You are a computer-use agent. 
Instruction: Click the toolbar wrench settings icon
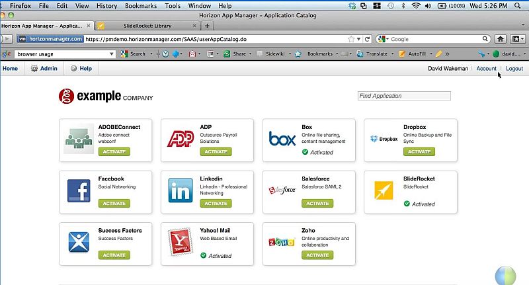coord(481,54)
